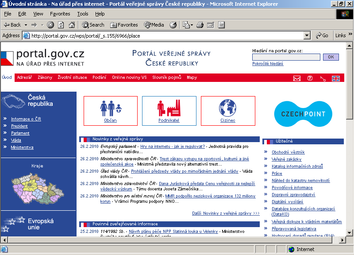
Task: Click the Cizinec globe icon
Action: coord(227,108)
